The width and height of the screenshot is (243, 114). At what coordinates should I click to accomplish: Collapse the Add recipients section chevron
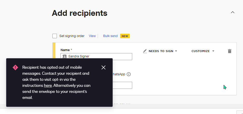pos(233,12)
